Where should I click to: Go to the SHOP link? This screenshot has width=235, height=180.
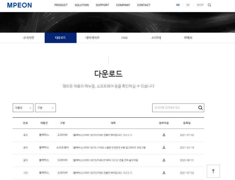point(200,5)
